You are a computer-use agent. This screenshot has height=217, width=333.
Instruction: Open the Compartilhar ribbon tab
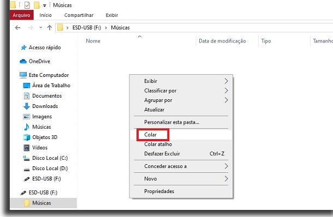click(x=79, y=15)
